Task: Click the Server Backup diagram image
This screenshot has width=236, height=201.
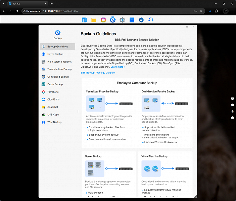Action: coord(109,169)
